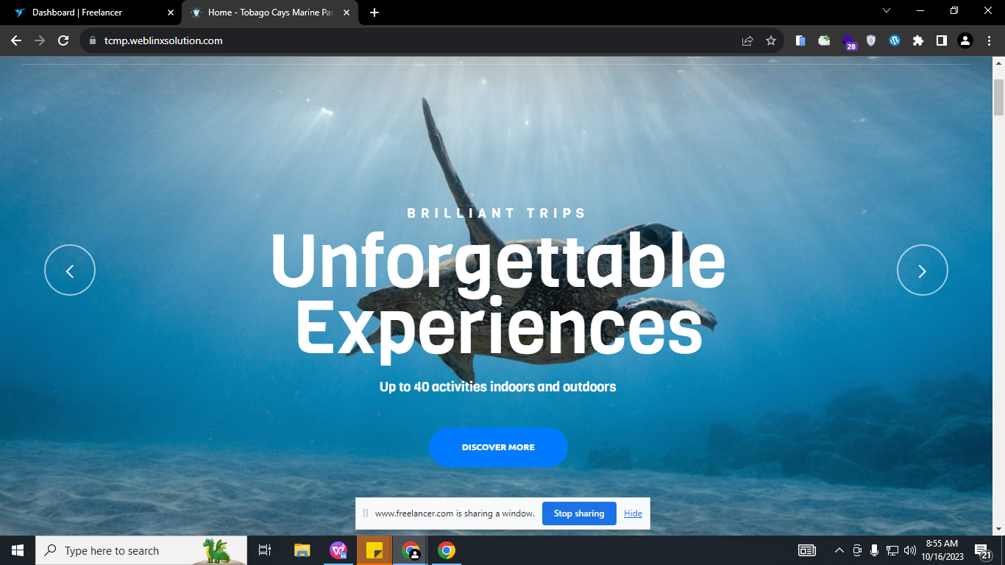Show hidden system tray icons
The height and width of the screenshot is (565, 1005).
click(839, 550)
